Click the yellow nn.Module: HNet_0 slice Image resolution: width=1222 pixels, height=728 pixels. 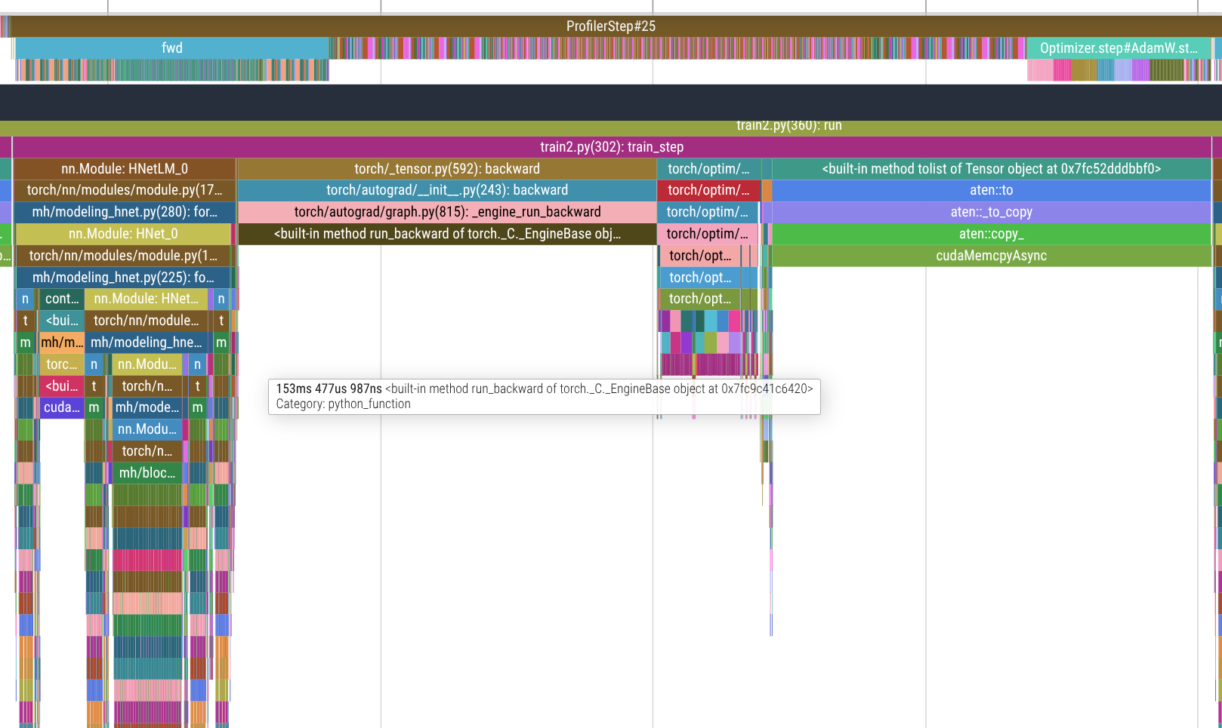pyautogui.click(x=123, y=234)
